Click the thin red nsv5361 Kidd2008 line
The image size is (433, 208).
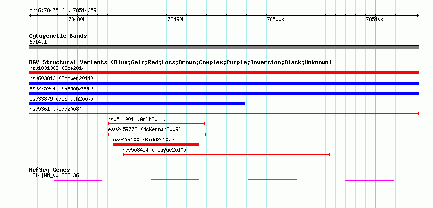(224, 113)
